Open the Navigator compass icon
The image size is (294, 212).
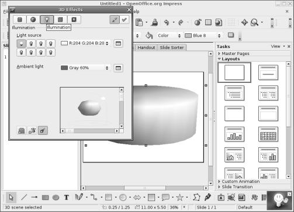244,22
